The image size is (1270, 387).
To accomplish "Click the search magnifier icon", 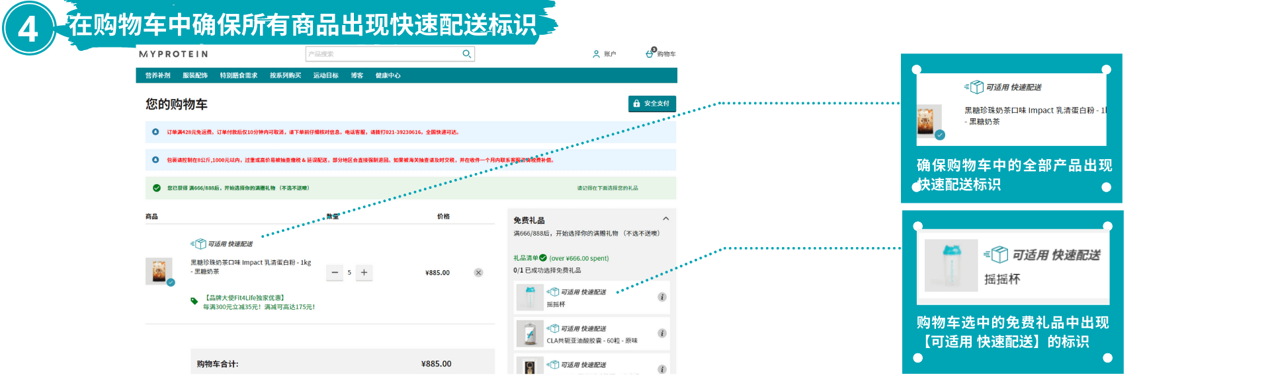I will (466, 53).
